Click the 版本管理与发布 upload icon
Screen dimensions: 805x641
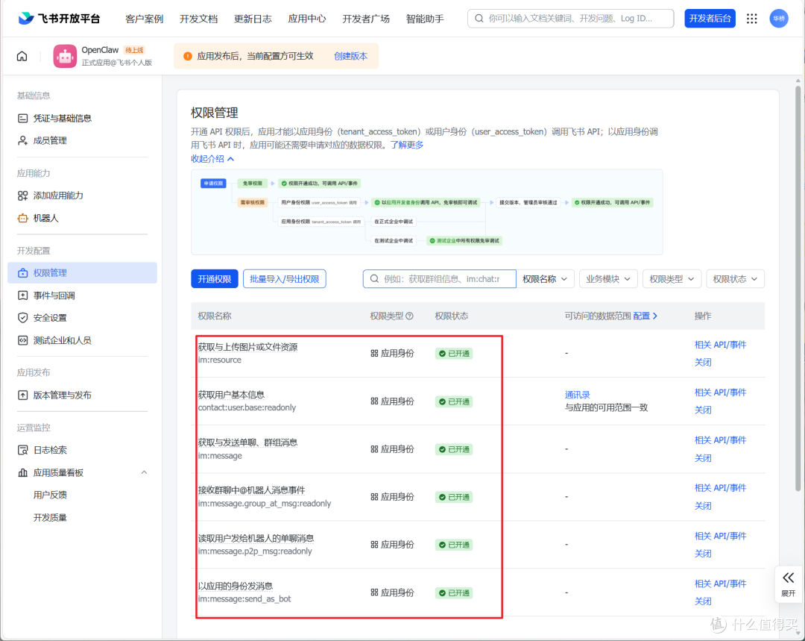click(x=22, y=395)
